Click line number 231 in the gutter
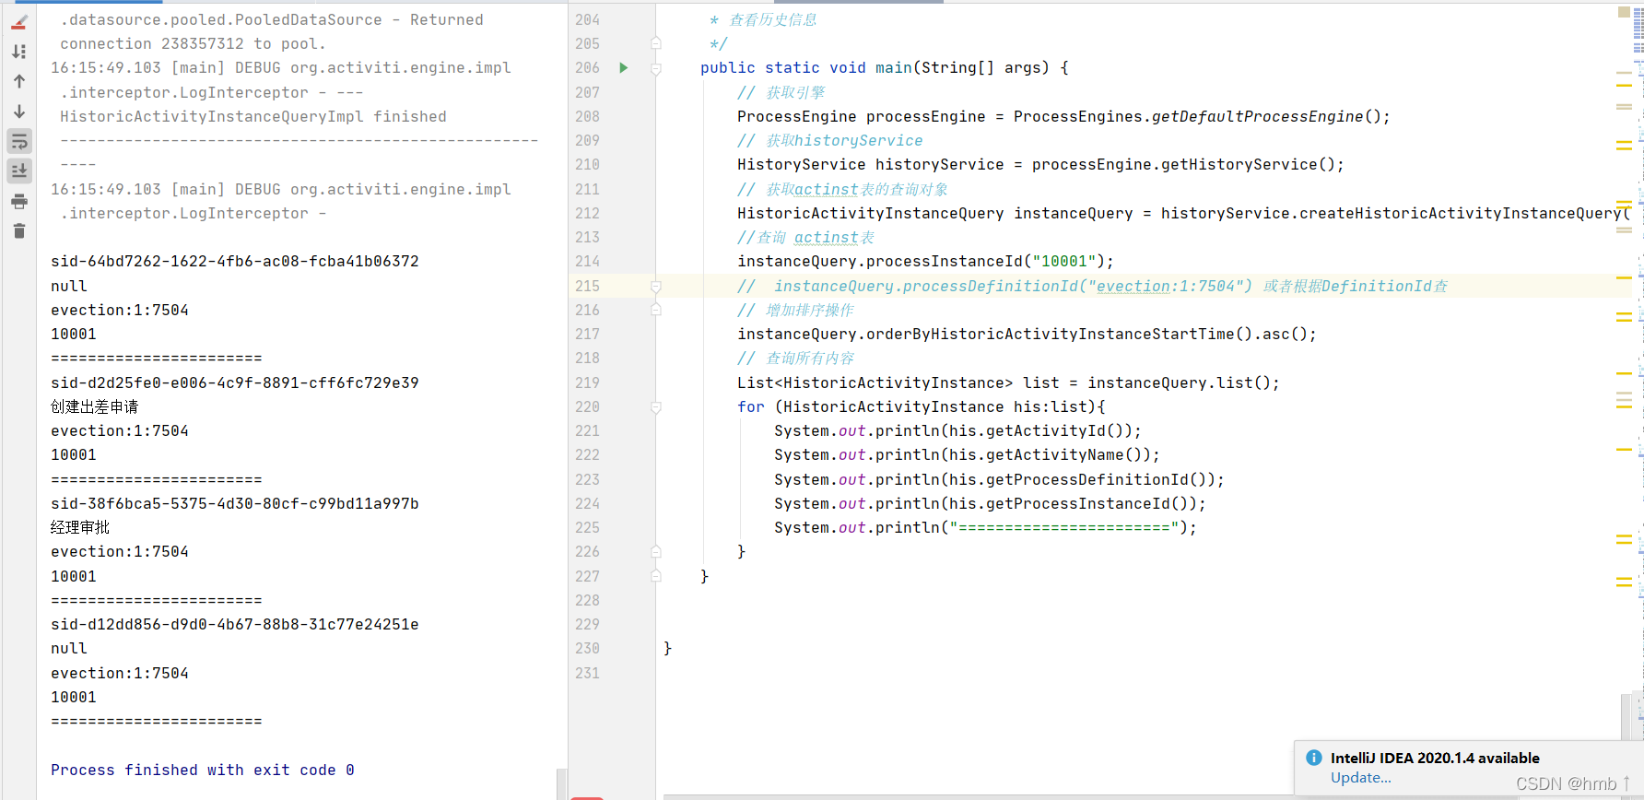1644x800 pixels. click(587, 673)
